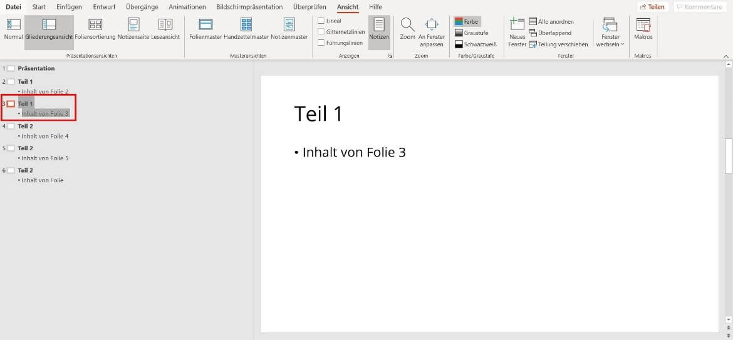This screenshot has height=340, width=733.
Task: Enable the Gitternetzlinien checkbox
Action: coord(321,32)
